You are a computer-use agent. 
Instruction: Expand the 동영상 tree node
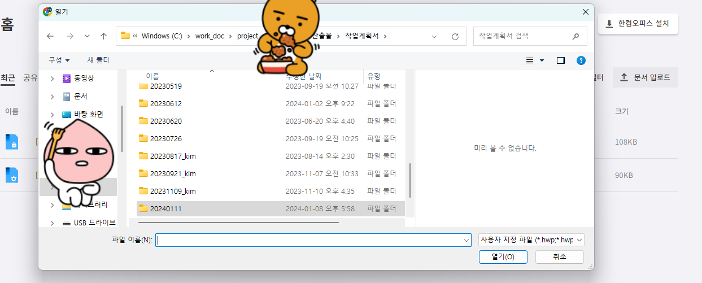(x=52, y=79)
